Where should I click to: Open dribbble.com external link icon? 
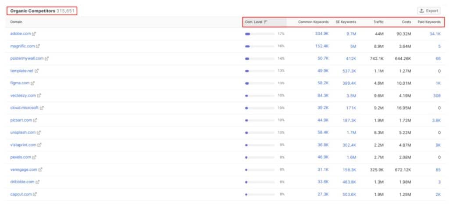tap(38, 182)
